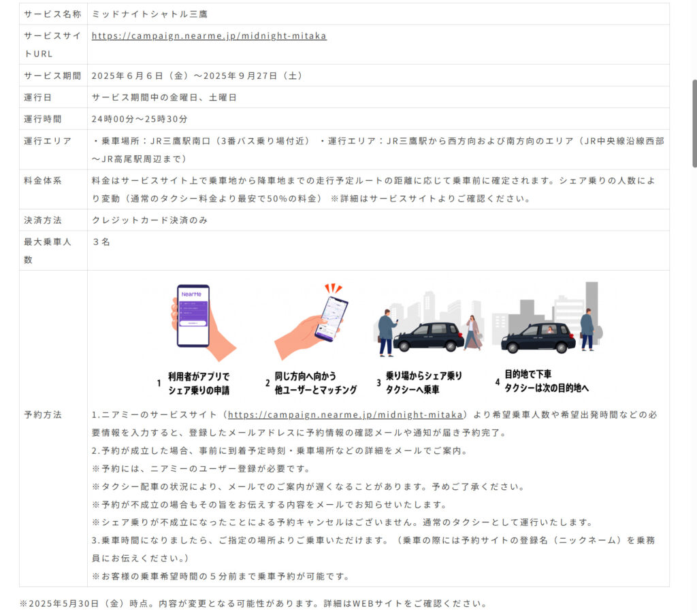Click the ミッドナイトシャトル三鷹 service name
This screenshot has height=613, width=697.
150,14
